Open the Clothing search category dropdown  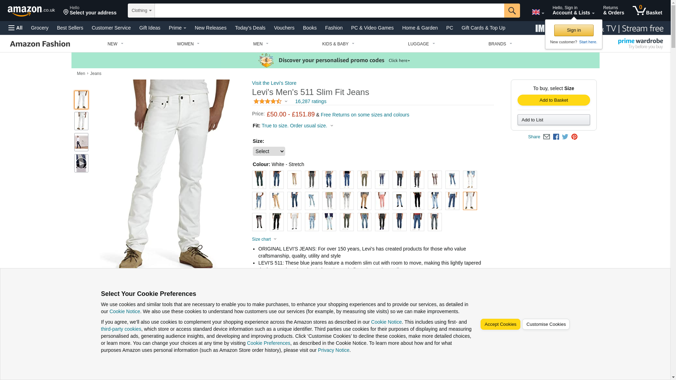click(141, 11)
